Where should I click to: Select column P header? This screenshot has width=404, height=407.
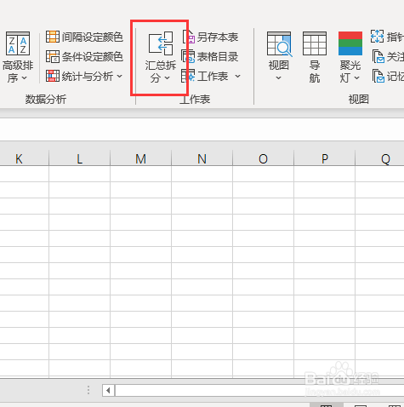[x=325, y=158]
